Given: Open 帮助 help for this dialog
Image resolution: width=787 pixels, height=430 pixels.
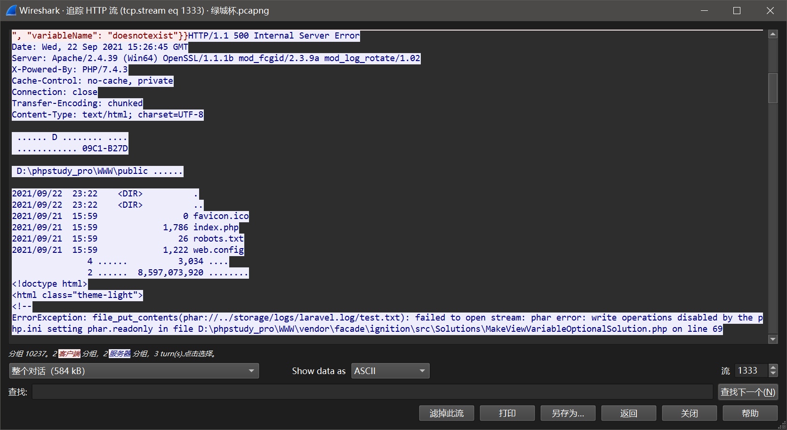Looking at the screenshot, I should [750, 413].
